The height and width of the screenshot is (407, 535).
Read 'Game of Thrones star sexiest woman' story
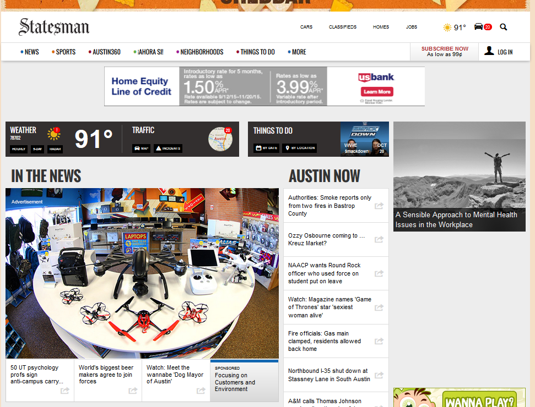click(329, 307)
